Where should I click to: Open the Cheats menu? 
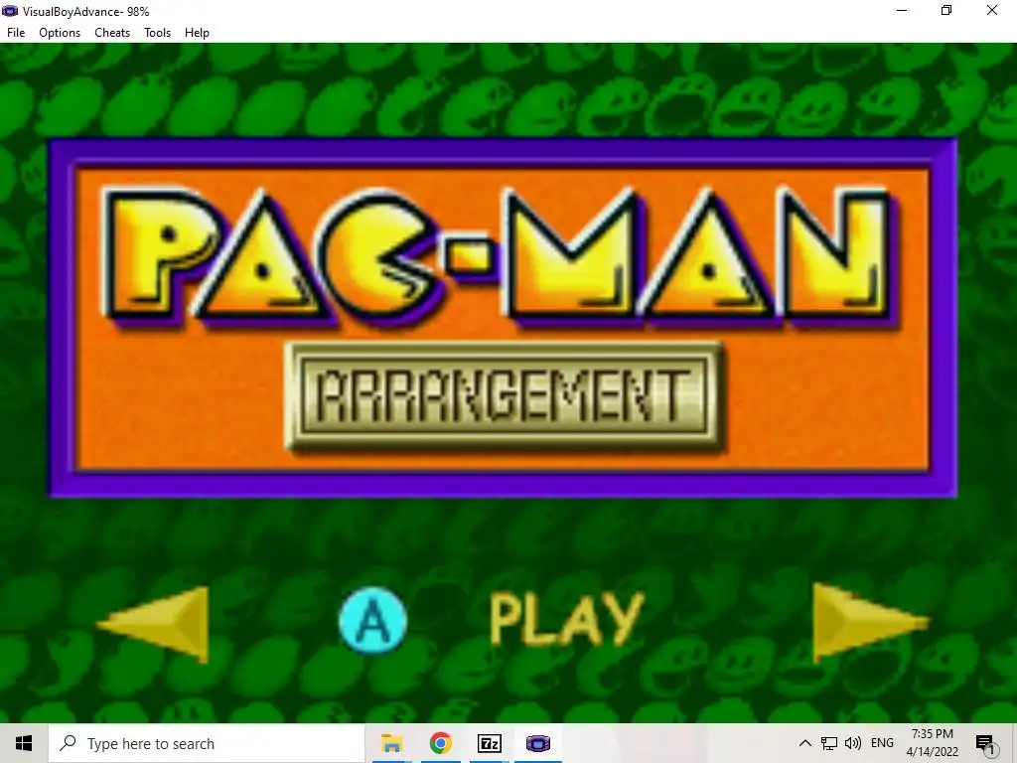[x=112, y=33]
